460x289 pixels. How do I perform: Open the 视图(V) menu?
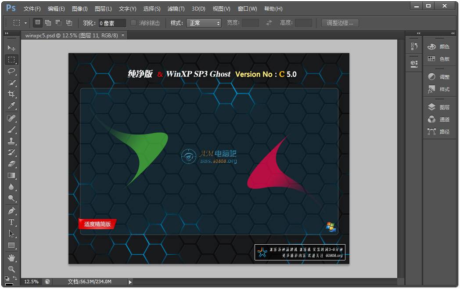pos(222,9)
